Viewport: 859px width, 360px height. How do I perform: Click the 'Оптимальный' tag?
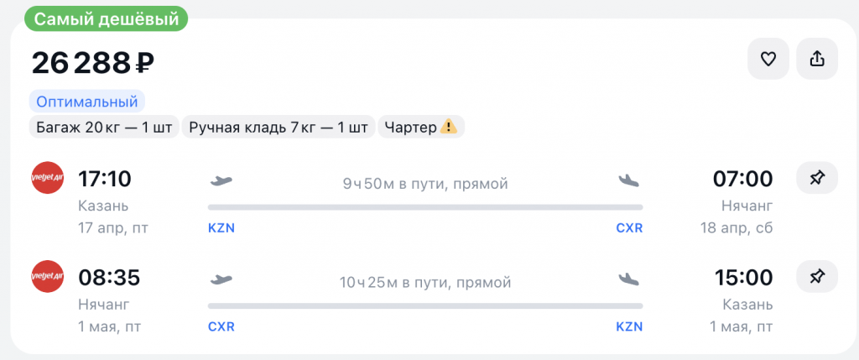click(x=87, y=102)
